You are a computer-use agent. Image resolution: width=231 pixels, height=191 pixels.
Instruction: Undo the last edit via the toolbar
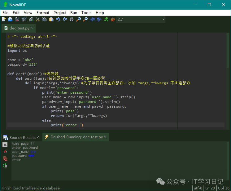[x=58, y=19]
